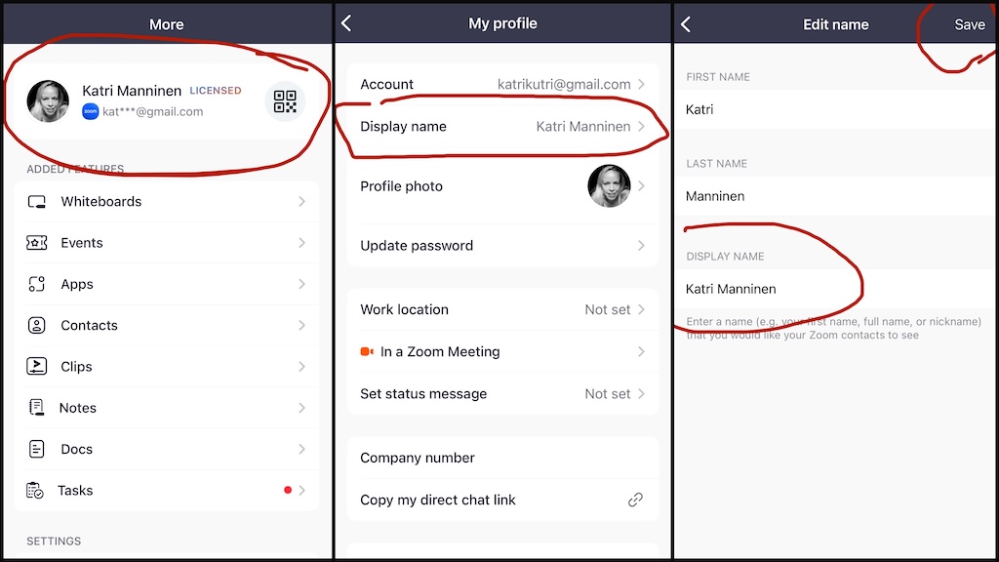Select the Profile photo label
999x562 pixels.
pos(401,186)
